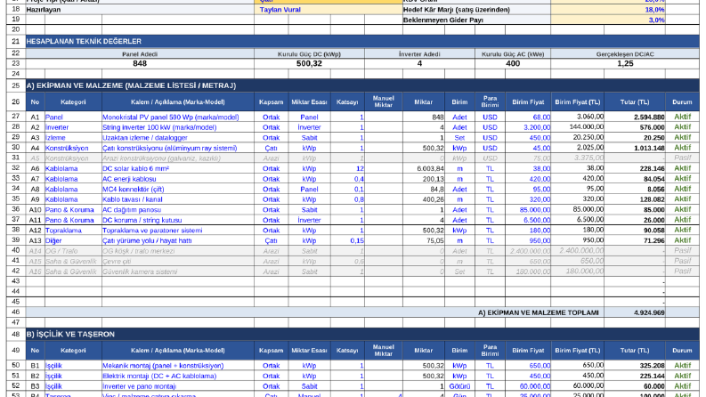Select unit price 85.000,00 in AC panel row
This screenshot has height=397, width=706.
[528, 210]
